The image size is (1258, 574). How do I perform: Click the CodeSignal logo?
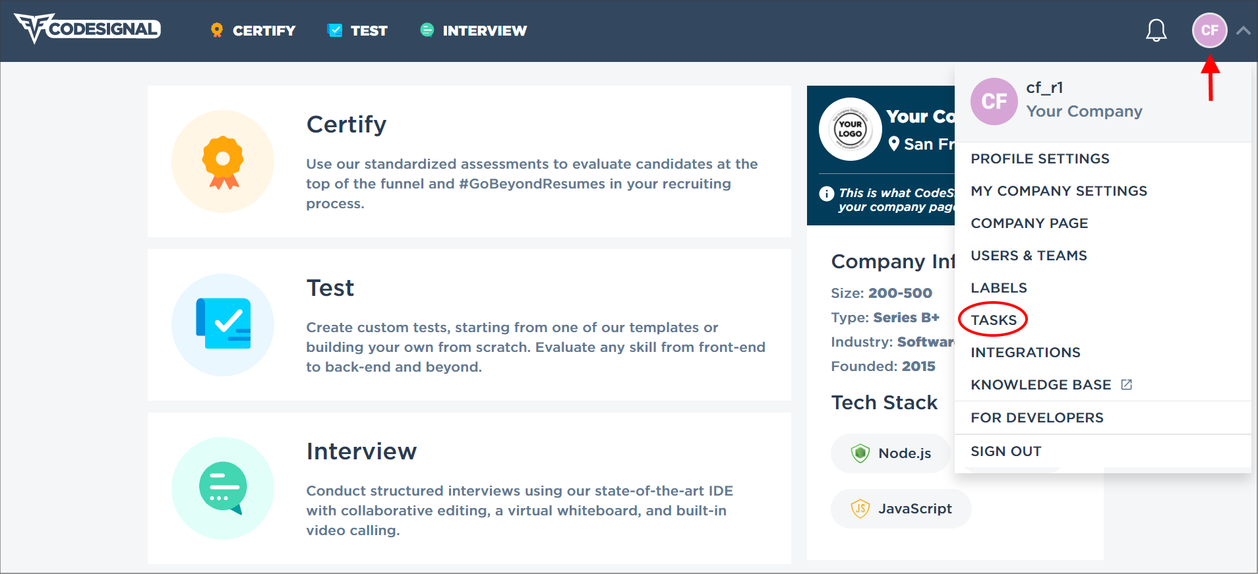pyautogui.click(x=88, y=29)
